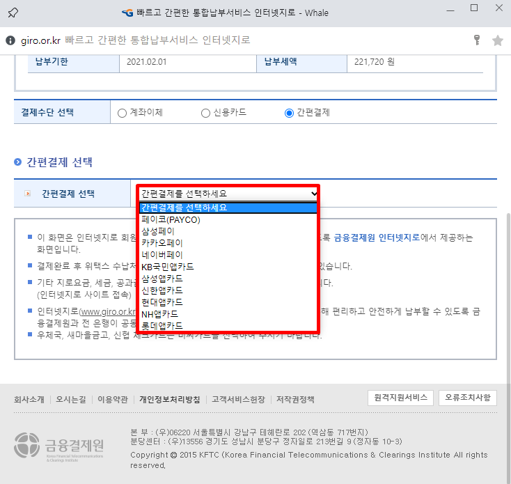Choose 신한앱카드 from the list

click(x=228, y=290)
